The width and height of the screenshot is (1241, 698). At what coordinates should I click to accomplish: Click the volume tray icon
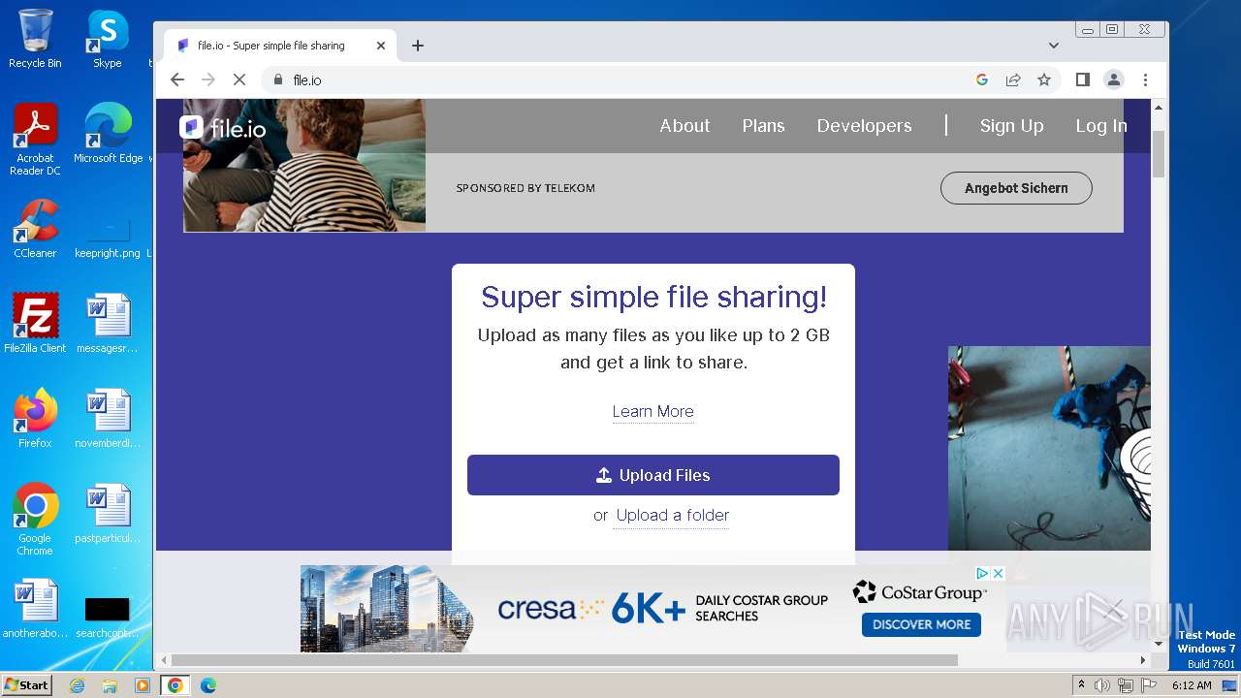tap(1102, 685)
